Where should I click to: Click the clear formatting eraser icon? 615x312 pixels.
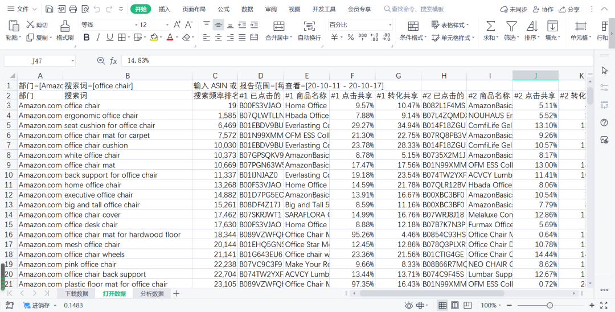[x=187, y=37]
